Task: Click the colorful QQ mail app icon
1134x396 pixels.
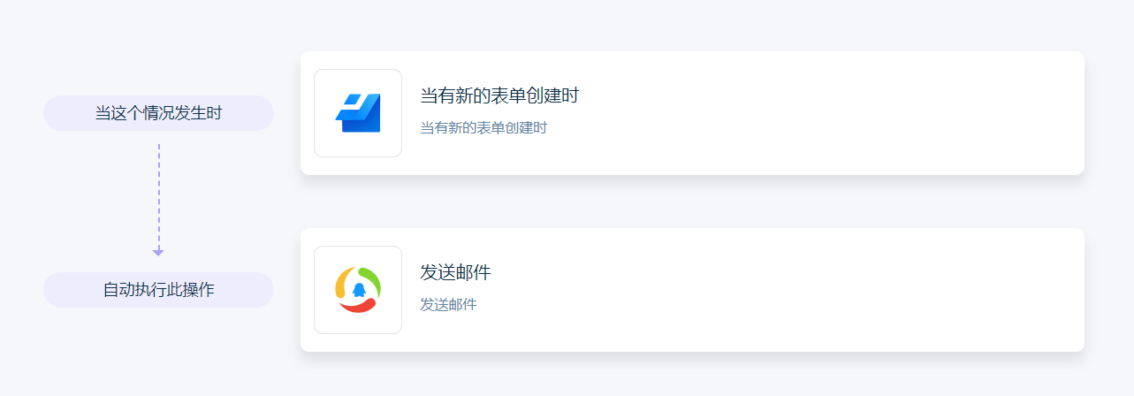Action: point(358,290)
